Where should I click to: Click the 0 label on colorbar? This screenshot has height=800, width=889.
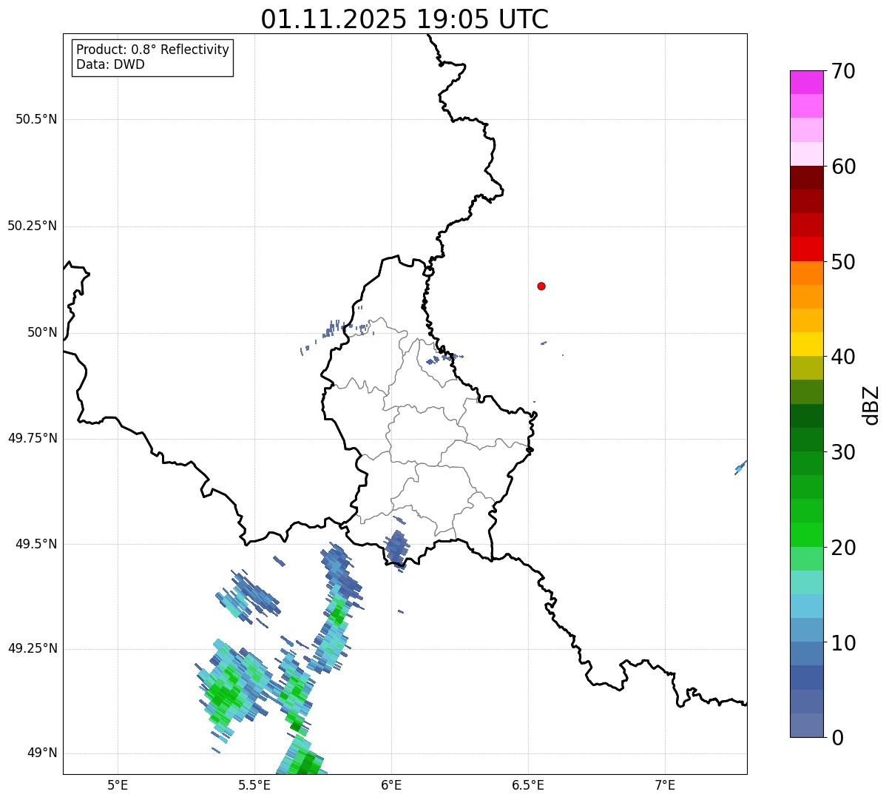[837, 738]
